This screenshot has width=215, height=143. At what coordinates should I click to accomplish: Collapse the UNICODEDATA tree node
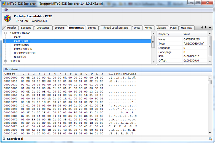pos(6,33)
